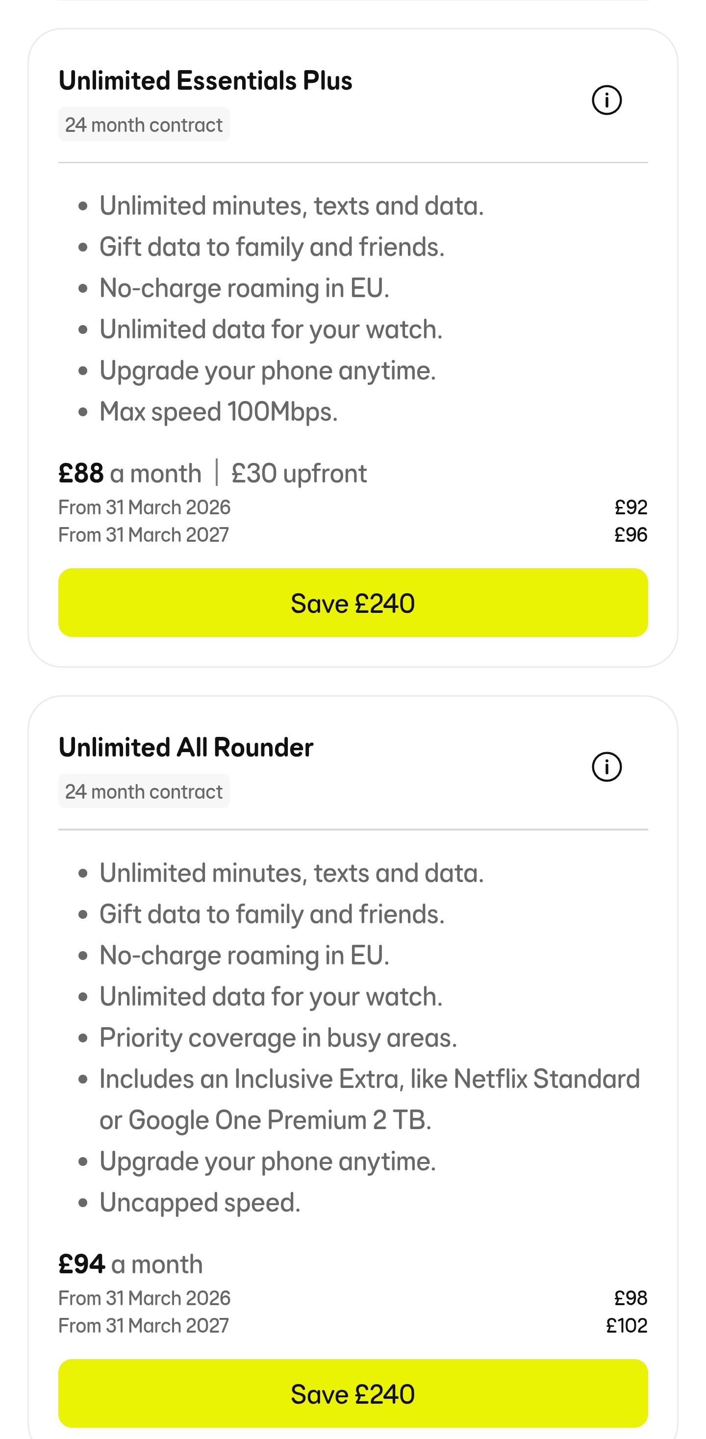Tap the Uncapped speed feature
This screenshot has width=706, height=1439.
pos(200,1203)
